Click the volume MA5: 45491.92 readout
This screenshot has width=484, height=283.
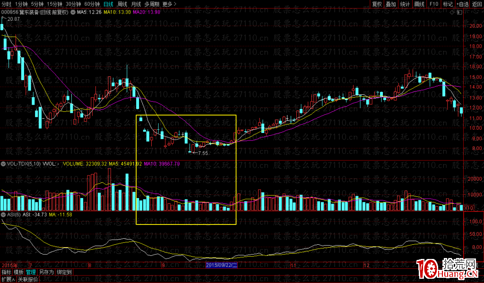pyautogui.click(x=125, y=164)
